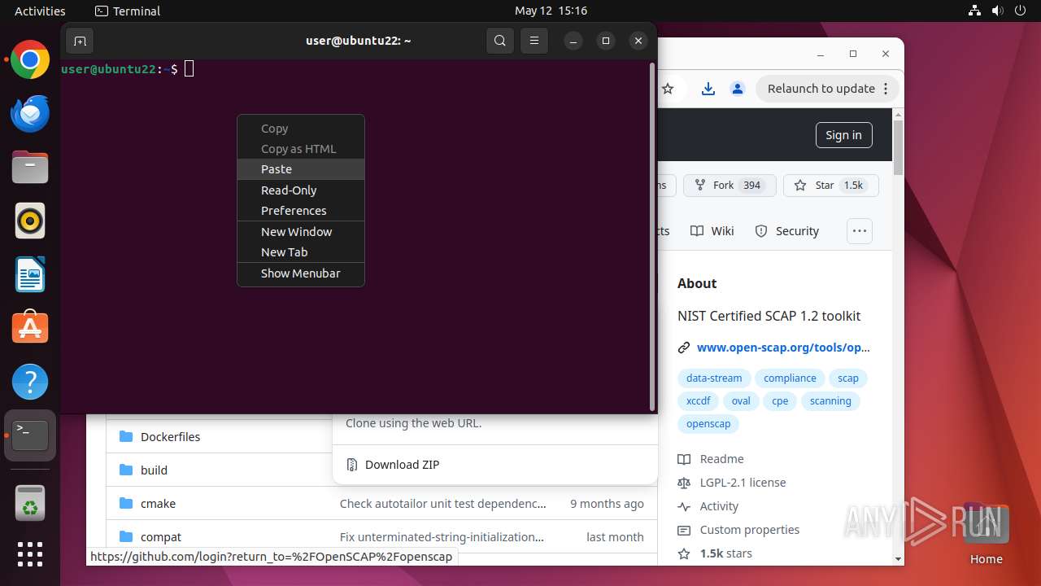Open Google Chrome from the dock
The width and height of the screenshot is (1041, 586).
[30, 60]
